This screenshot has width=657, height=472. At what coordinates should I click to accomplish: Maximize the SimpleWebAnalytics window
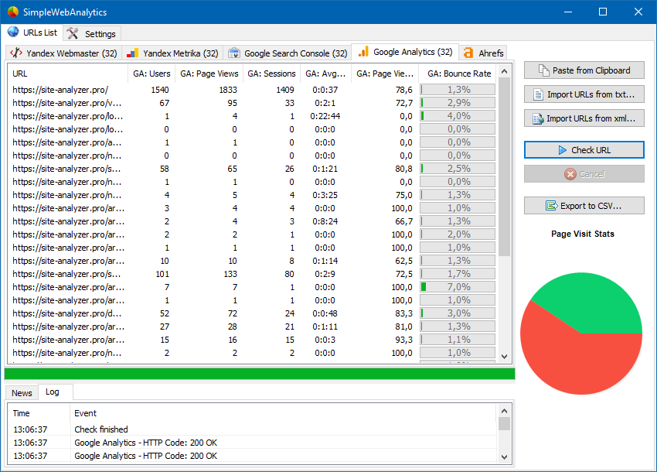click(x=603, y=12)
